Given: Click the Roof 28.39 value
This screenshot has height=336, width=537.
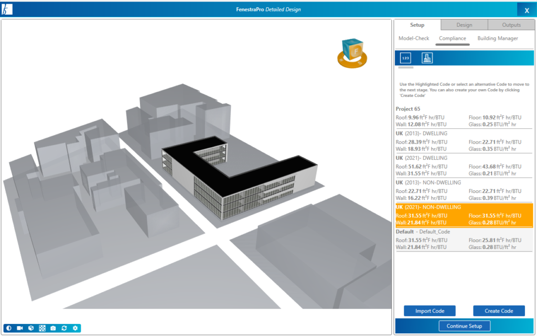Looking at the screenshot, I should (415, 142).
